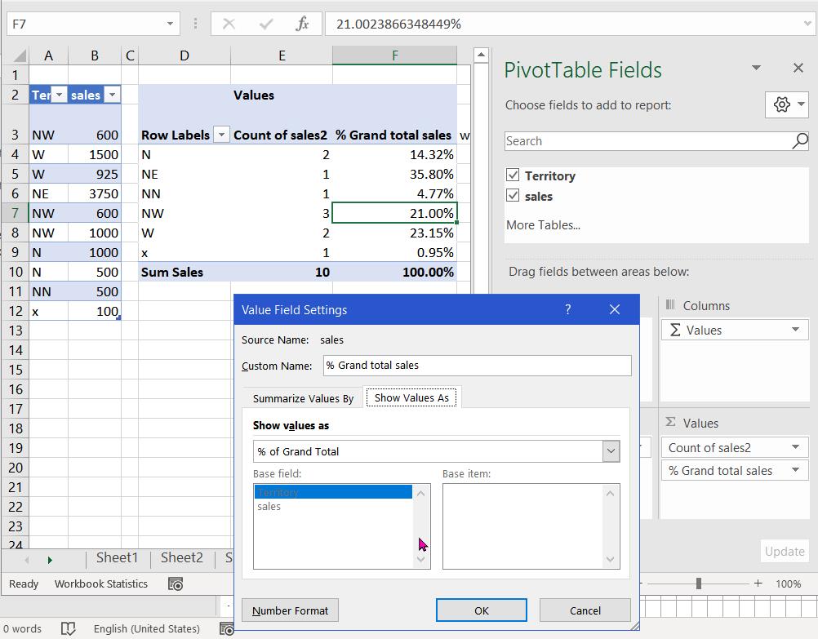The height and width of the screenshot is (639, 818).
Task: Expand the formula bar
Action: tap(807, 24)
